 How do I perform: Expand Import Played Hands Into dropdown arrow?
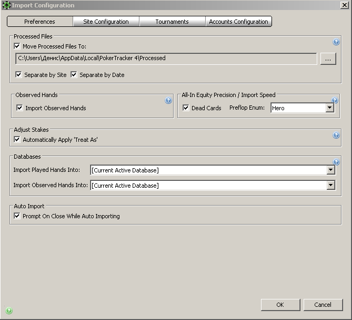pyautogui.click(x=330, y=170)
